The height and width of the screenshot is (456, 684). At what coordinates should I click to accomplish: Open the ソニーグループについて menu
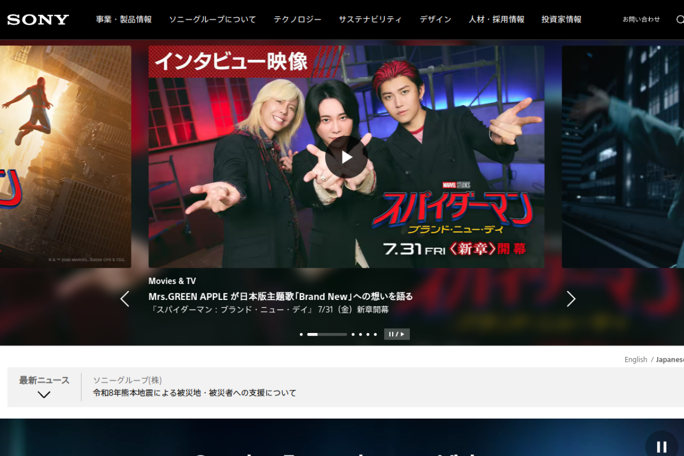213,19
